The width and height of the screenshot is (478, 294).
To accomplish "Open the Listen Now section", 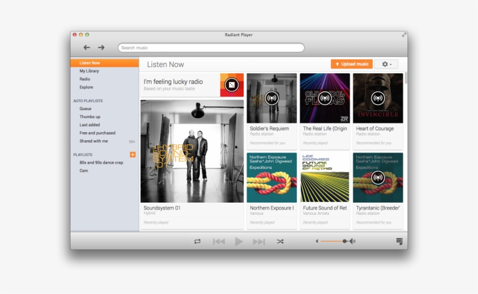I will (x=104, y=63).
